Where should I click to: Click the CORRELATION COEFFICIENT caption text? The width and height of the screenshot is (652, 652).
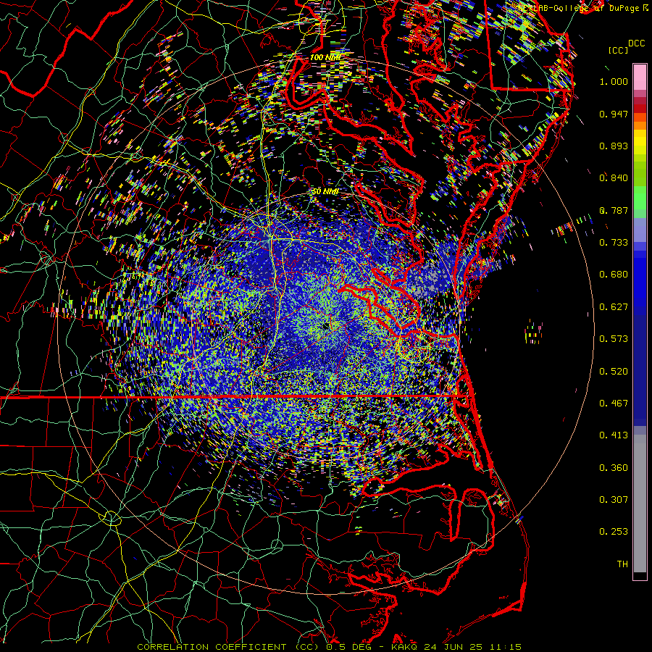coord(212,647)
